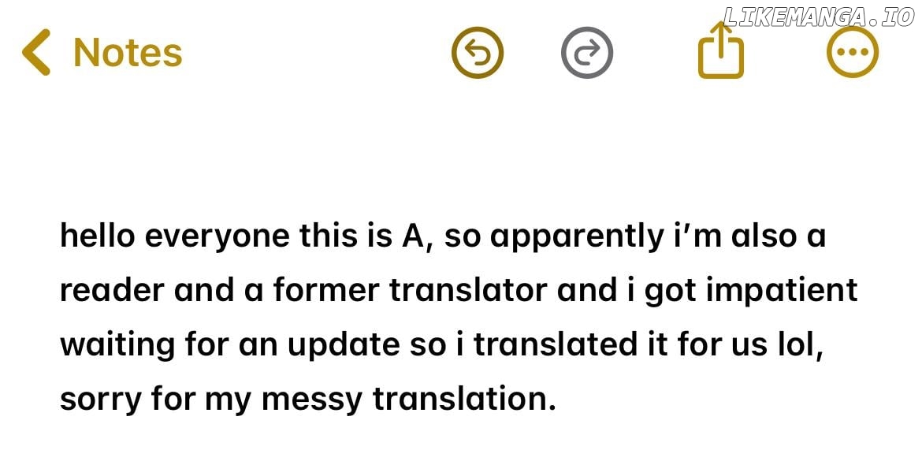
Task: Click the word "translator" in the note
Action: (x=468, y=290)
